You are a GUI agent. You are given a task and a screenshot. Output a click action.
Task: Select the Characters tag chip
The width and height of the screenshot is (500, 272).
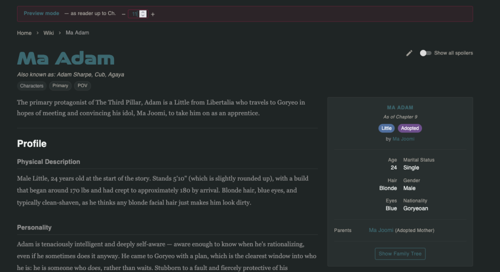pyautogui.click(x=31, y=86)
